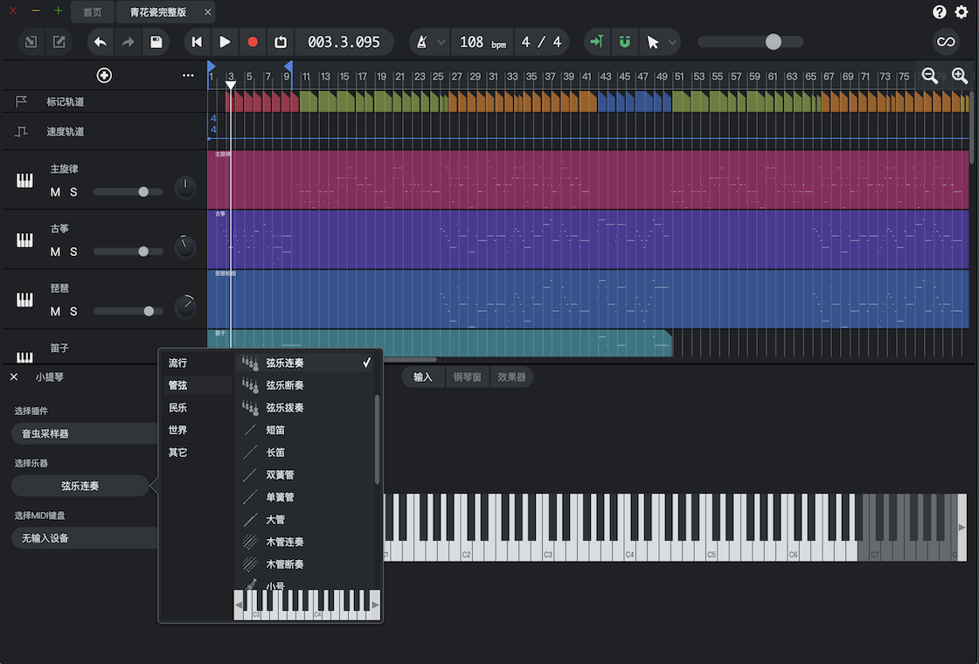Solo the 古筝 track
The width and height of the screenshot is (979, 664).
[74, 251]
